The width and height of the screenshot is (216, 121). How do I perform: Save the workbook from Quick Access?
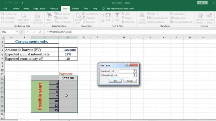[x=5, y=3]
